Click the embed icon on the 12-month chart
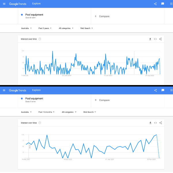Viewport: 173px width, 173px height. point(155,123)
